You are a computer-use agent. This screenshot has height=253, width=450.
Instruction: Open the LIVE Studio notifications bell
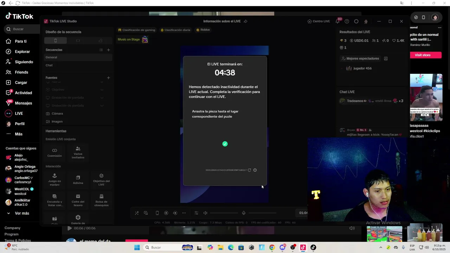(x=337, y=21)
